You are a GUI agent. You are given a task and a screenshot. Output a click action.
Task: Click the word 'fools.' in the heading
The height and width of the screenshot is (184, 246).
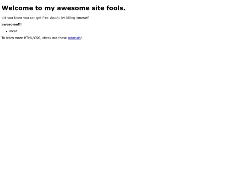(116, 8)
